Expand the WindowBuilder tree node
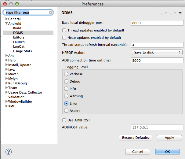 [7, 102]
